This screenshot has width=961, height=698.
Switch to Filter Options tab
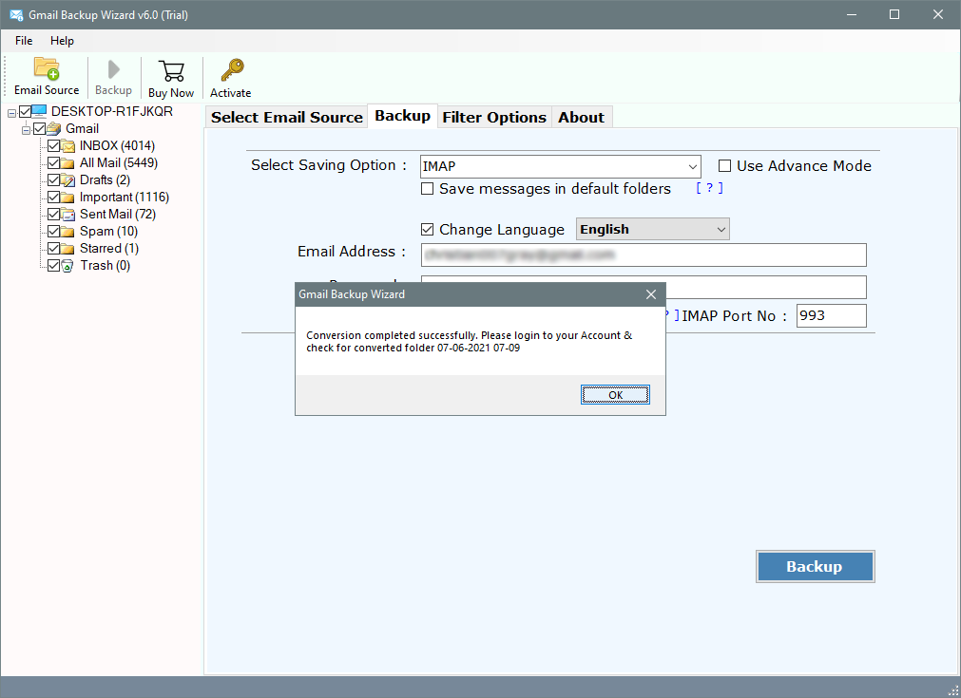(x=494, y=117)
